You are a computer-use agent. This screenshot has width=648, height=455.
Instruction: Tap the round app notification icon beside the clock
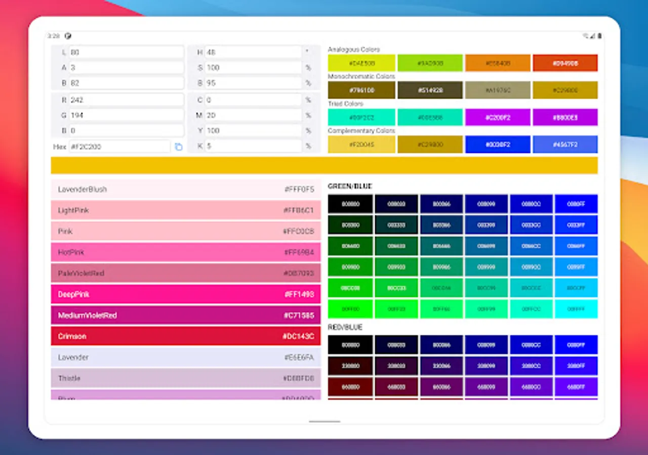click(x=68, y=36)
